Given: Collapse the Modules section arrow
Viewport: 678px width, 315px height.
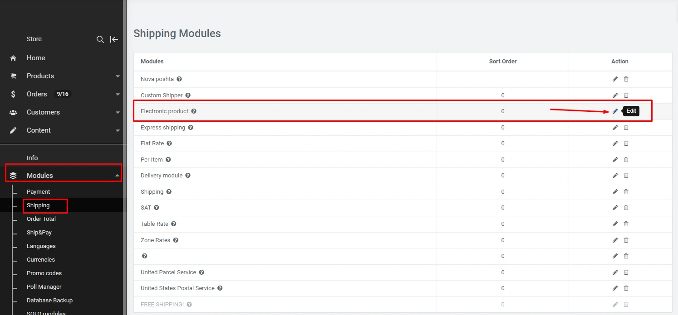Looking at the screenshot, I should (117, 176).
